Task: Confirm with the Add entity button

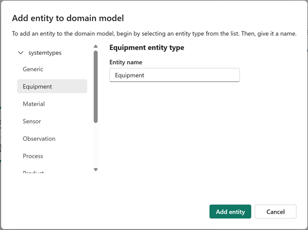Action: tap(230, 212)
